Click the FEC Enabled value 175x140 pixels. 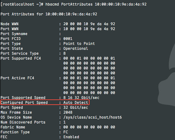point(71,137)
